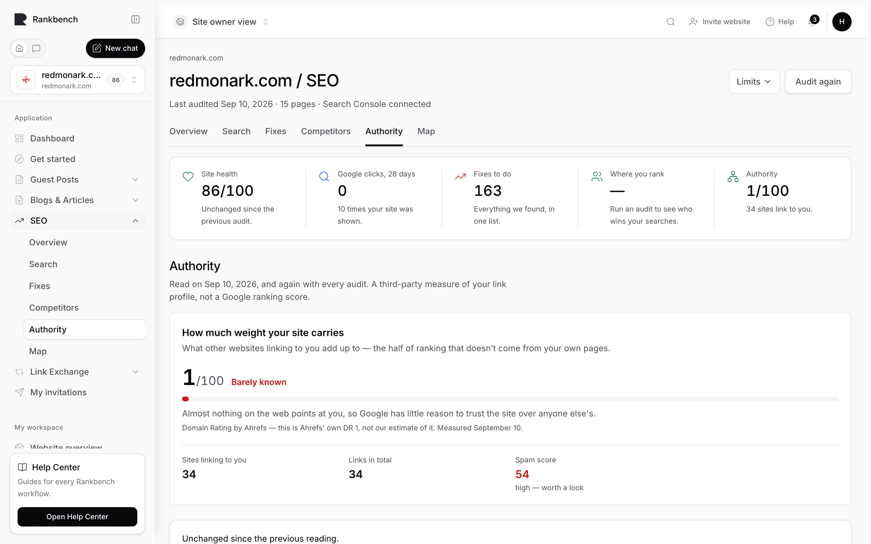The image size is (871, 544).
Task: Open the redmonark.com website selector
Action: tap(77, 80)
